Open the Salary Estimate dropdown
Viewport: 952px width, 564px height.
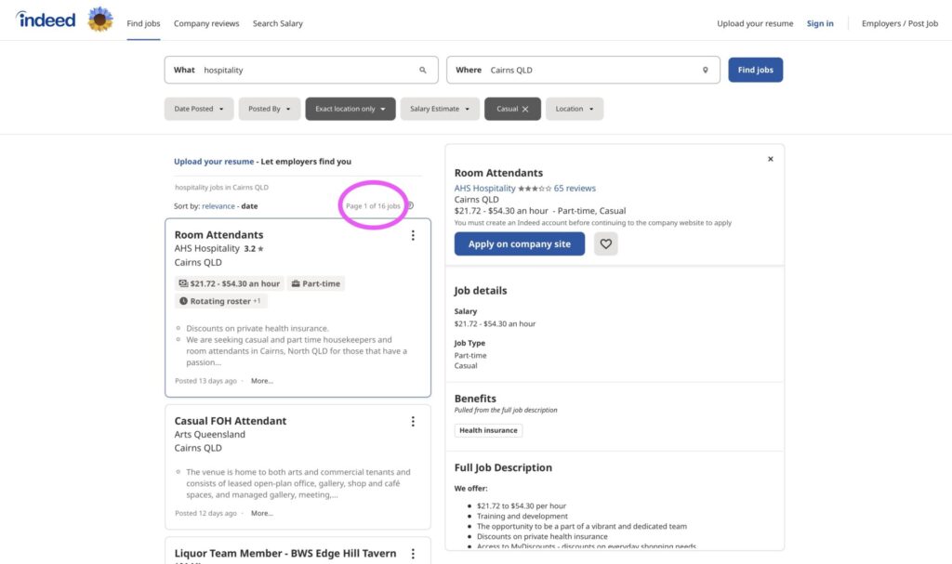[x=440, y=109]
